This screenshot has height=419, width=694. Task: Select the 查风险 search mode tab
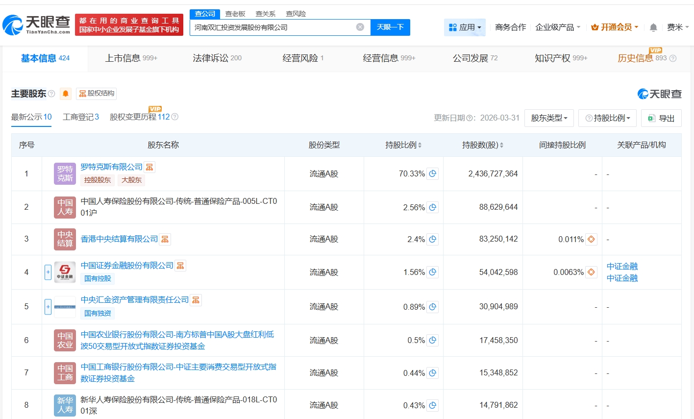pyautogui.click(x=296, y=14)
